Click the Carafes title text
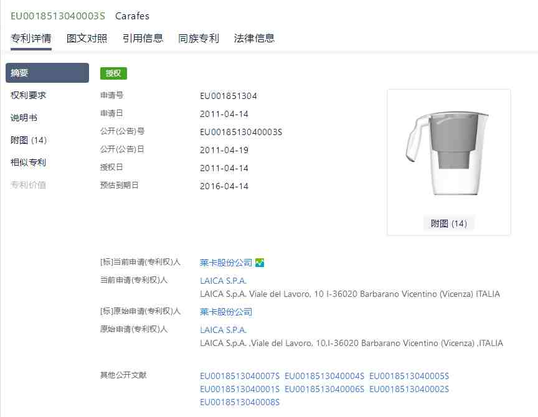Screen dimensions: 538x417 point(133,16)
